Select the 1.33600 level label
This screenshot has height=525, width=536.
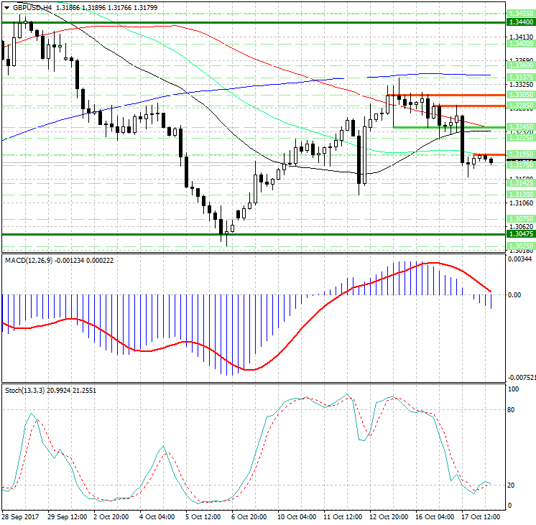(x=521, y=65)
